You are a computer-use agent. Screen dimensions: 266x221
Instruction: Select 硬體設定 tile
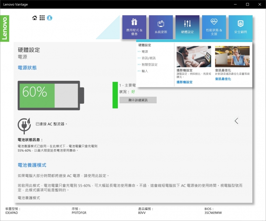187,27
